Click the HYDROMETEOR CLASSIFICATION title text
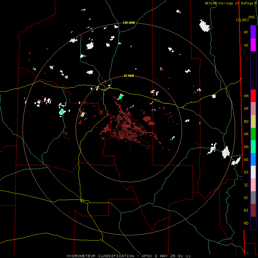258x258 pixels. 101,256
